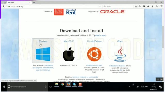Click the browser Search field

click(x=118, y=6)
